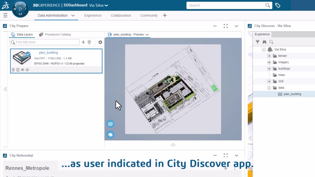Open City Prepare widget chevron menu
Viewport: 315px width, 177px height.
tap(237, 26)
